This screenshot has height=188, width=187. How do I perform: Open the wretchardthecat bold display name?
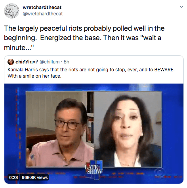(42, 7)
